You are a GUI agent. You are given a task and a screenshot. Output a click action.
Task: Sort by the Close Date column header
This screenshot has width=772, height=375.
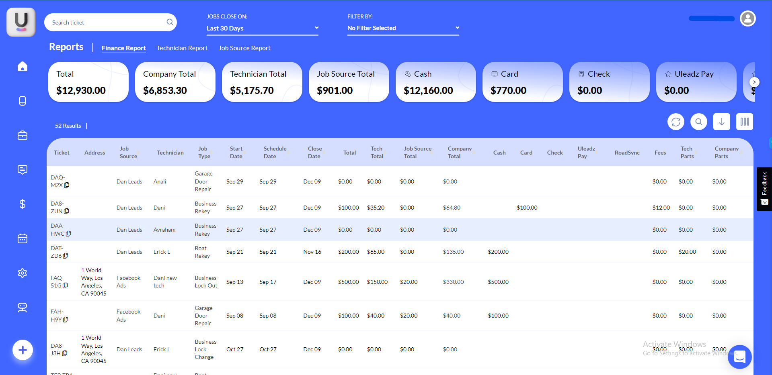(x=314, y=153)
